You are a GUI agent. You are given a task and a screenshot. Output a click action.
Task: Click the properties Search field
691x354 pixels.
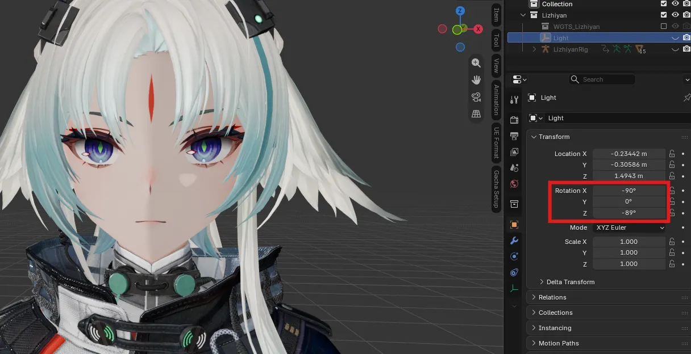[602, 79]
